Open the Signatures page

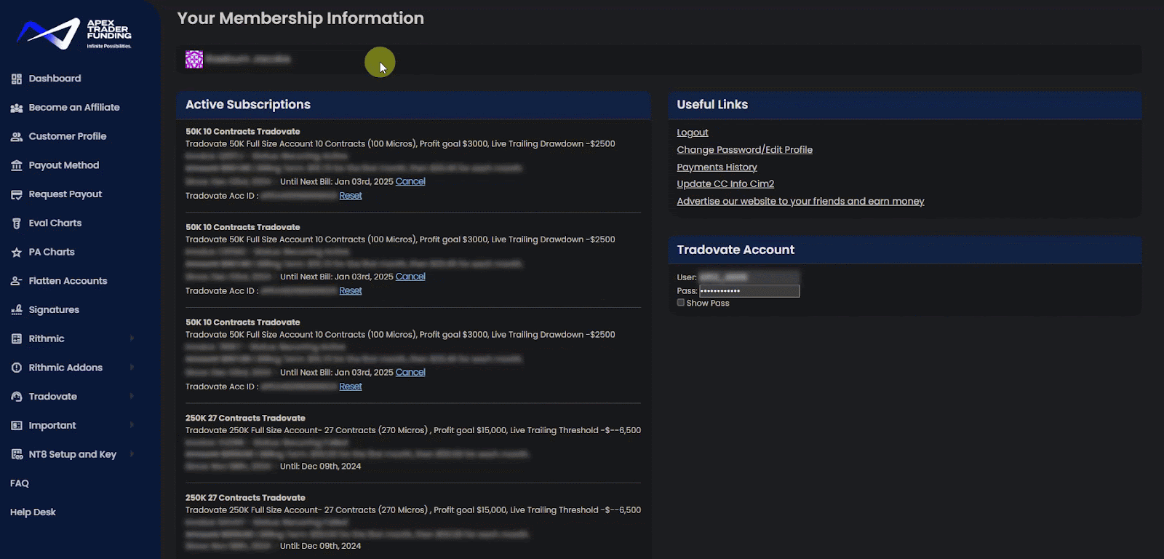54,310
